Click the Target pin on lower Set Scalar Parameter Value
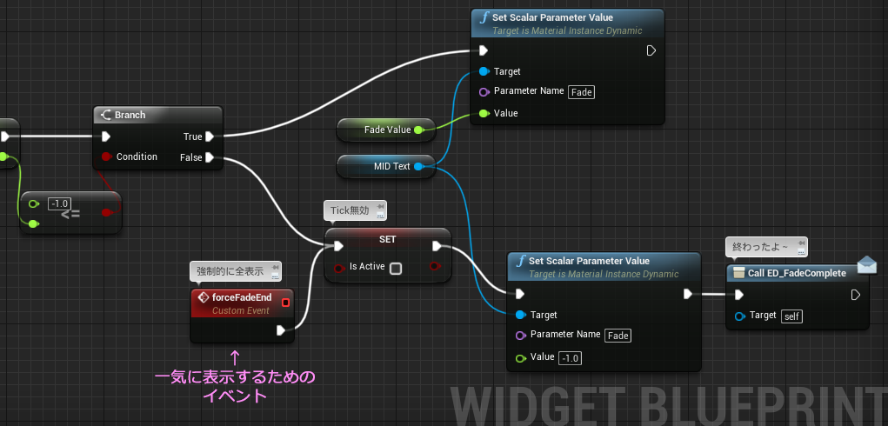This screenshot has width=888, height=426. [520, 315]
